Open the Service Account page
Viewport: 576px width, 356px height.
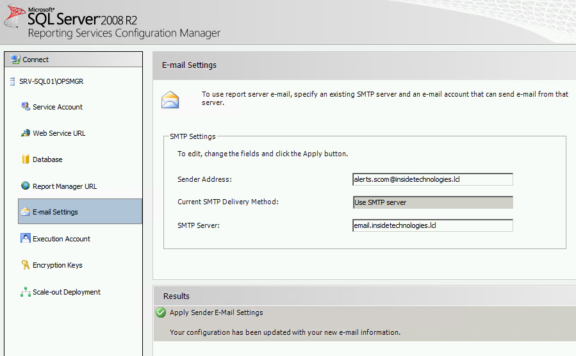58,107
